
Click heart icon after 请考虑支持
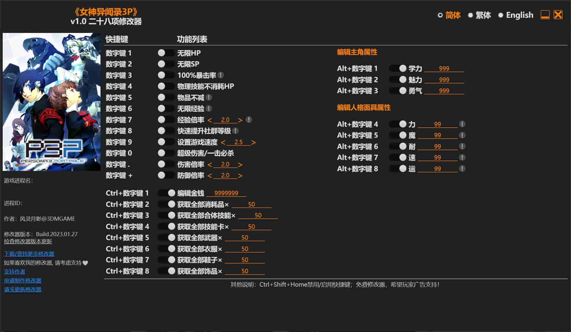[85, 263]
